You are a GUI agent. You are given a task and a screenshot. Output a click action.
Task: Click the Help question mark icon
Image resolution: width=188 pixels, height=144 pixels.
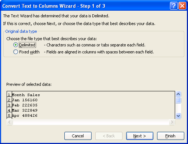click(x=174, y=6)
